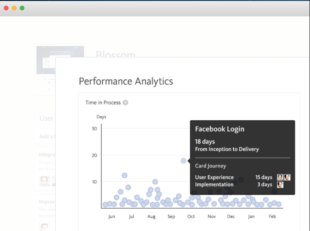The image size is (310, 231).
Task: Select the highlighted 18-day data point
Action: click(x=184, y=161)
